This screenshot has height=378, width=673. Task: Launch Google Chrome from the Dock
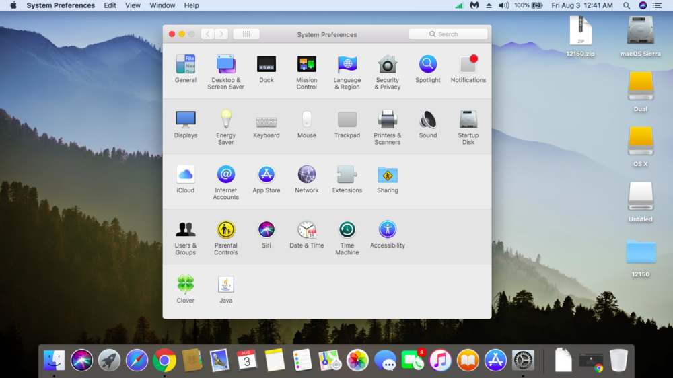pos(164,360)
